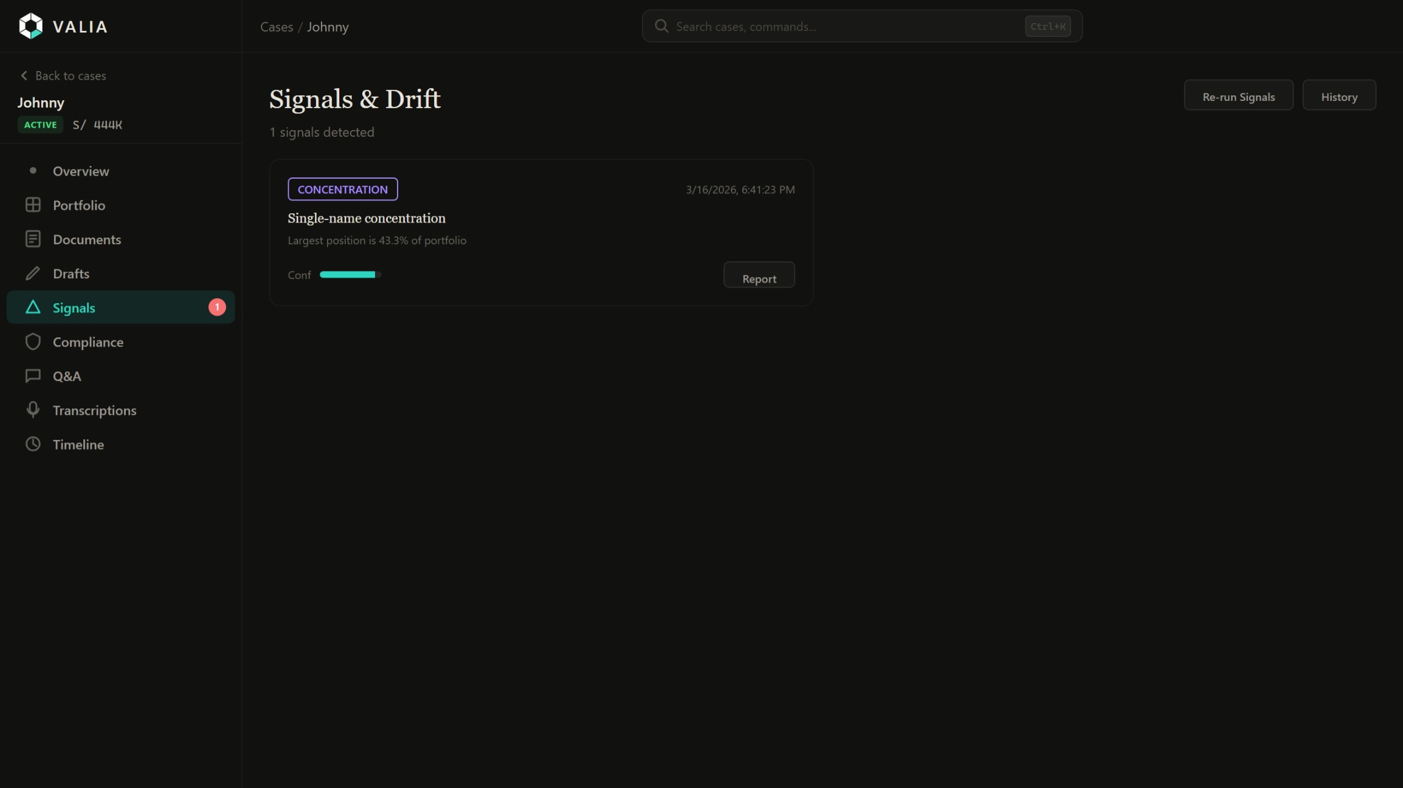Click the Valia logo icon

(30, 26)
